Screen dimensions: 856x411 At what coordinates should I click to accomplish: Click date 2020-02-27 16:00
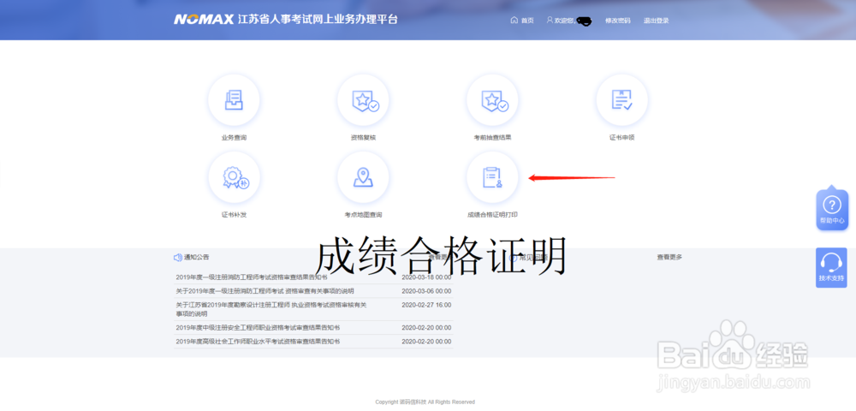[426, 305]
